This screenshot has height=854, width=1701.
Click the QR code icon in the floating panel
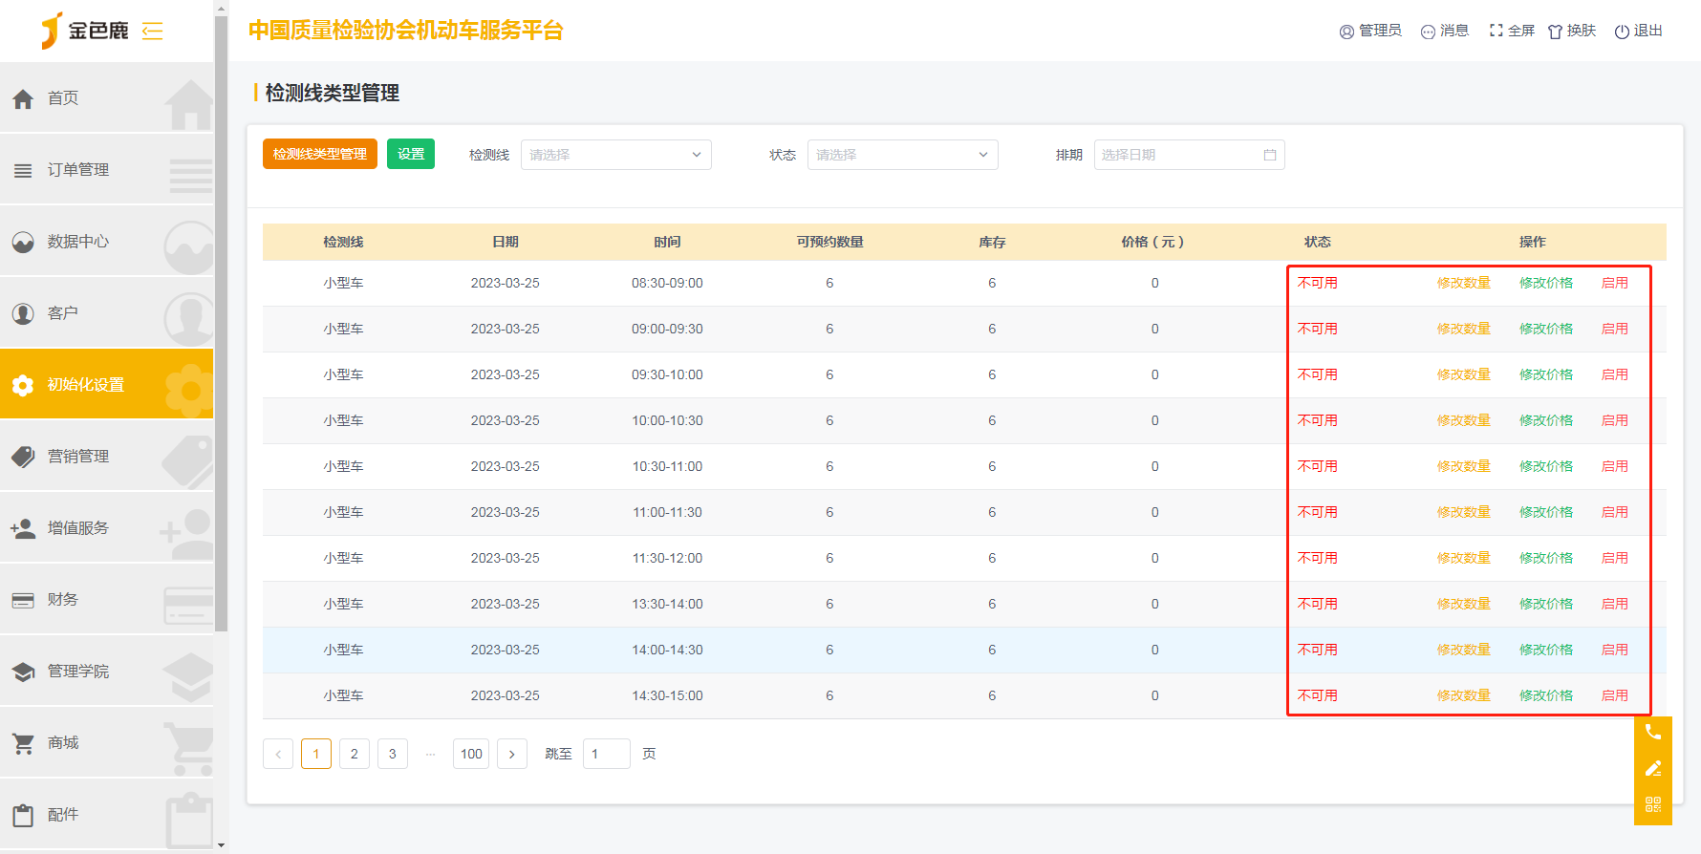point(1653,804)
